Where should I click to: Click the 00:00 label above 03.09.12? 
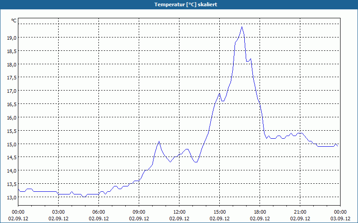(x=340, y=212)
